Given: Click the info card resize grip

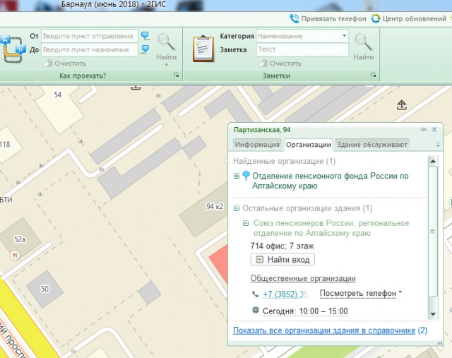Looking at the screenshot, I should coord(439,343).
